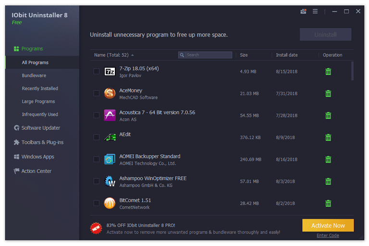Tick the Ashampoo WinOptimizer FREE checkbox
The image size is (369, 246).
click(97, 181)
